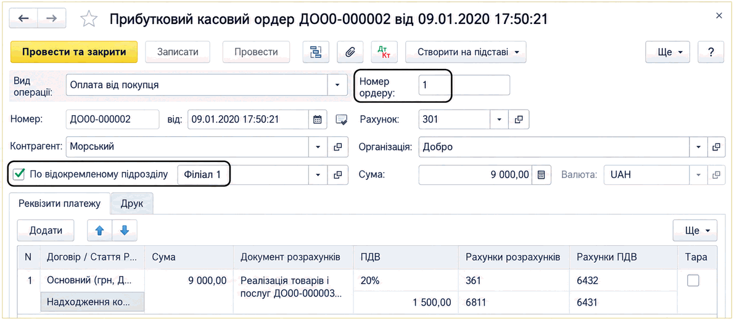Click the posted-status document icon beside date
This screenshot has width=734, height=321.
pos(342,120)
